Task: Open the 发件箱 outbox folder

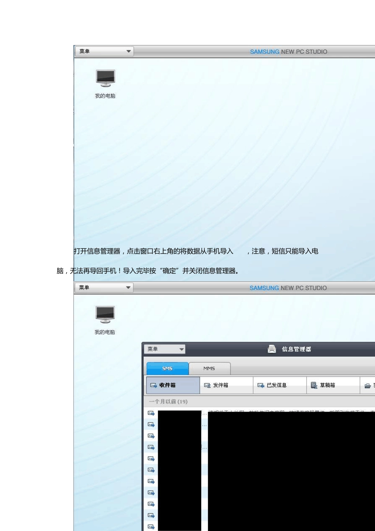Action: [x=226, y=385]
